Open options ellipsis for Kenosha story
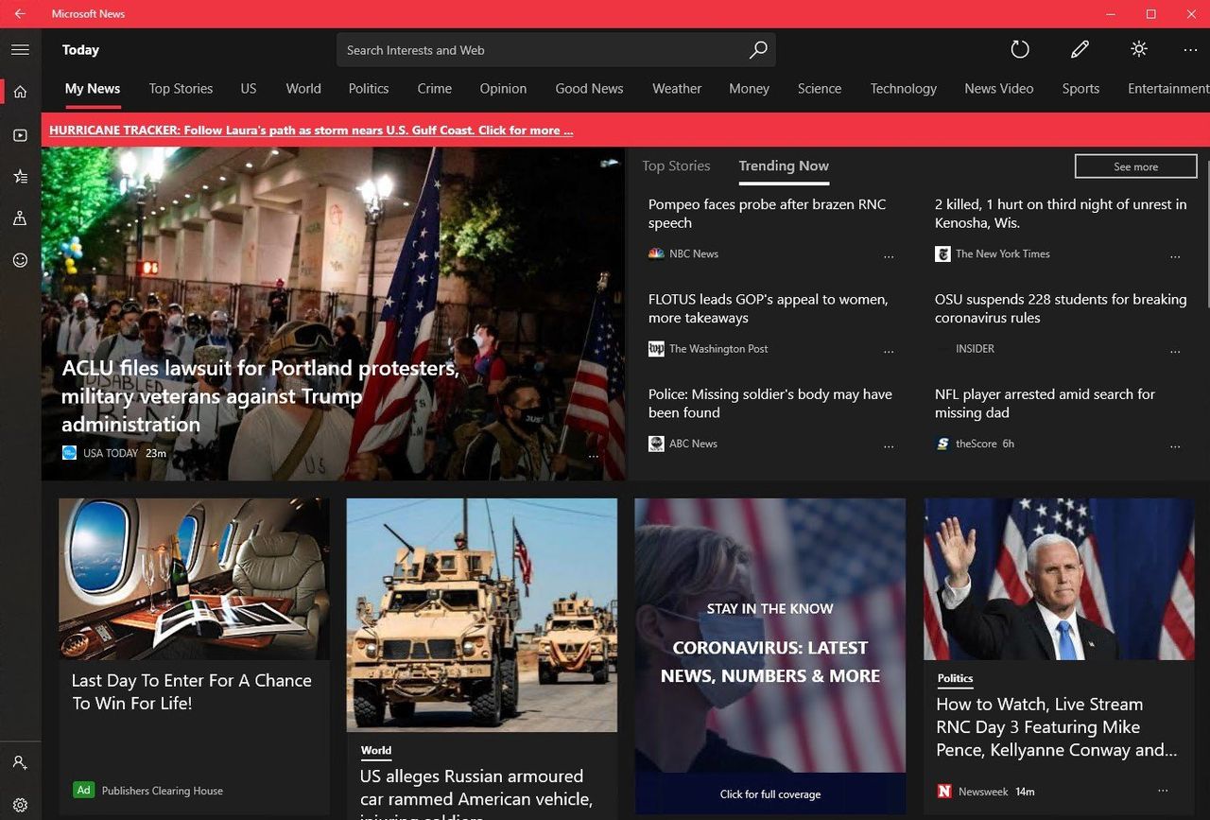 1175,256
